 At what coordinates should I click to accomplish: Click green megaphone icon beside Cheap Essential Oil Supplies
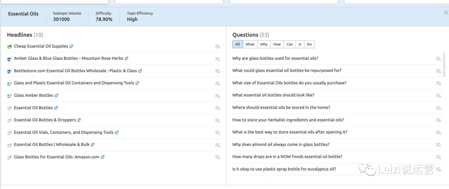pyautogui.click(x=10, y=46)
